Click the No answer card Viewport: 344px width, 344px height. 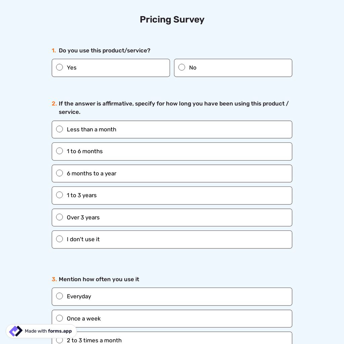click(233, 67)
